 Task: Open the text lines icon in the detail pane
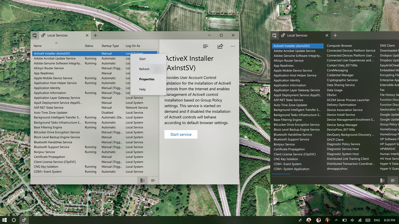pos(206,46)
